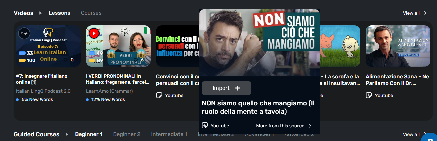Click the Import button
The width and height of the screenshot is (437, 141).
click(227, 88)
